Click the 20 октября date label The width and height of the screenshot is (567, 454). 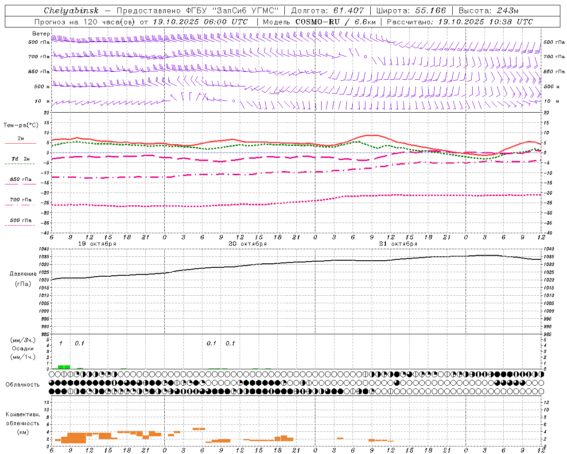tap(248, 244)
